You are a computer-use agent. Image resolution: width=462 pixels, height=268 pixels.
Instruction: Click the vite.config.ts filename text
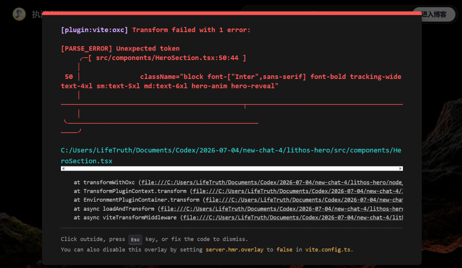(x=328, y=250)
